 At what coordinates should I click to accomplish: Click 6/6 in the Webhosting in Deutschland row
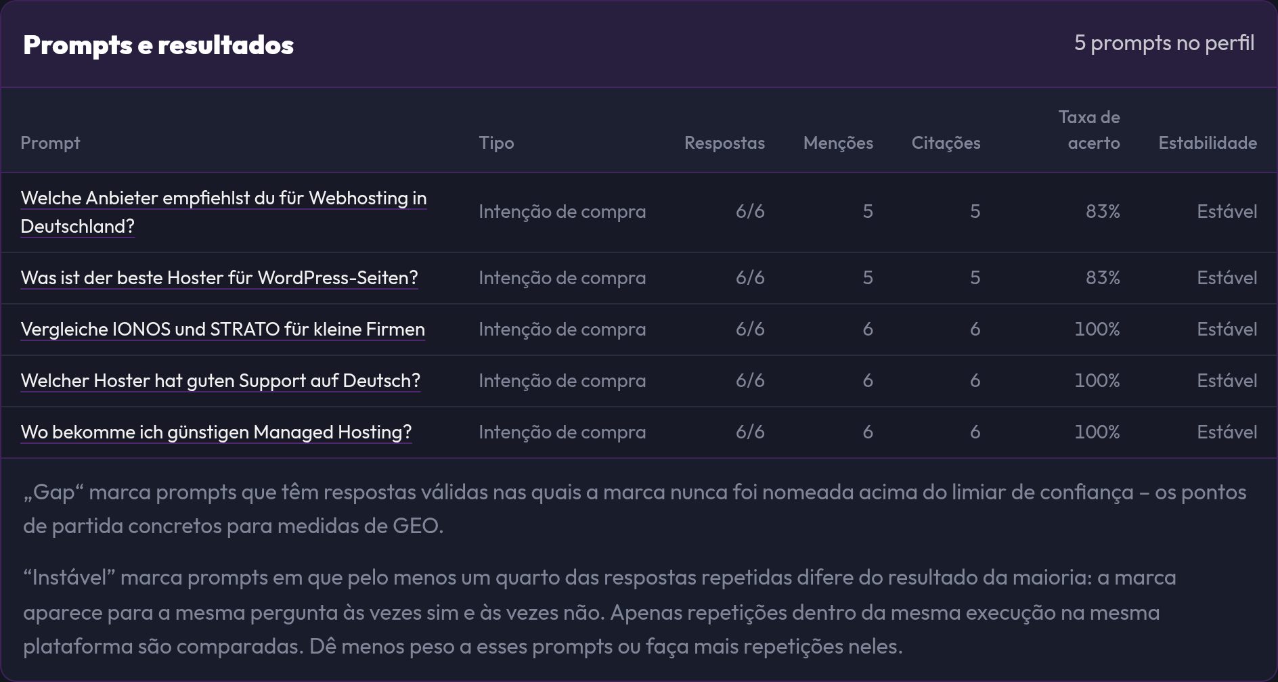click(x=750, y=212)
